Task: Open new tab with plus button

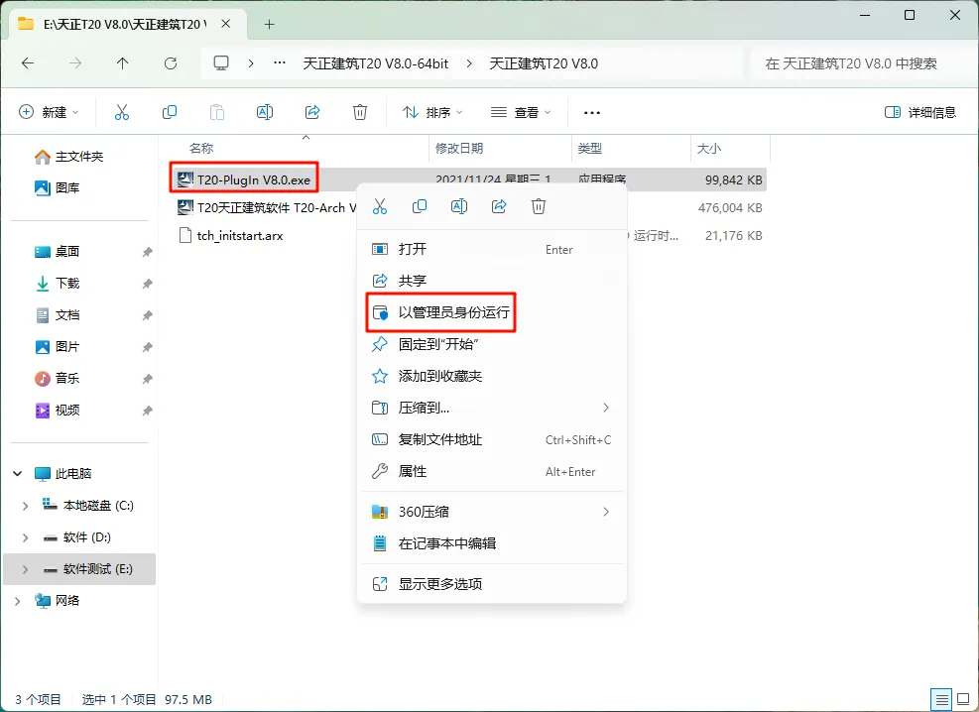Action: coord(269,25)
